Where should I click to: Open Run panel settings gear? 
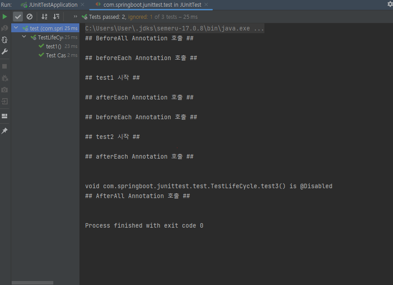tap(389, 4)
